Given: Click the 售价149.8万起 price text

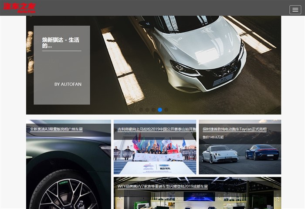Looking at the screenshot, I should (213, 137).
